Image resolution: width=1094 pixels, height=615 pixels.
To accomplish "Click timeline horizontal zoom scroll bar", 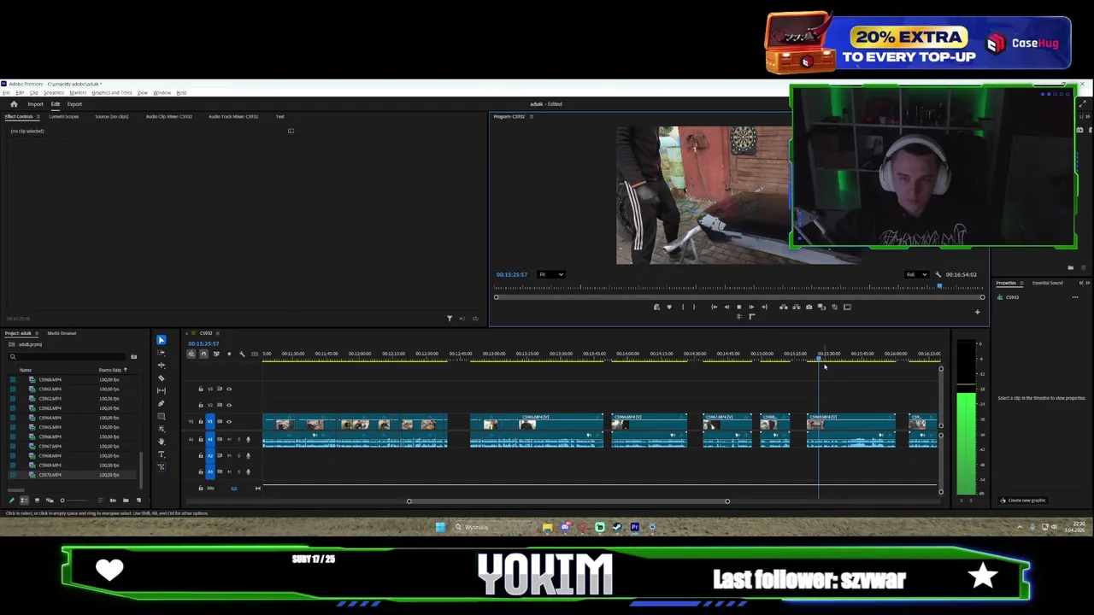I will point(568,501).
